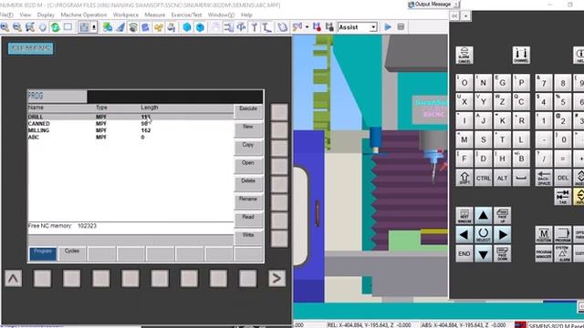
Task: Click the zoom out magnifier icon
Action: click(17, 27)
